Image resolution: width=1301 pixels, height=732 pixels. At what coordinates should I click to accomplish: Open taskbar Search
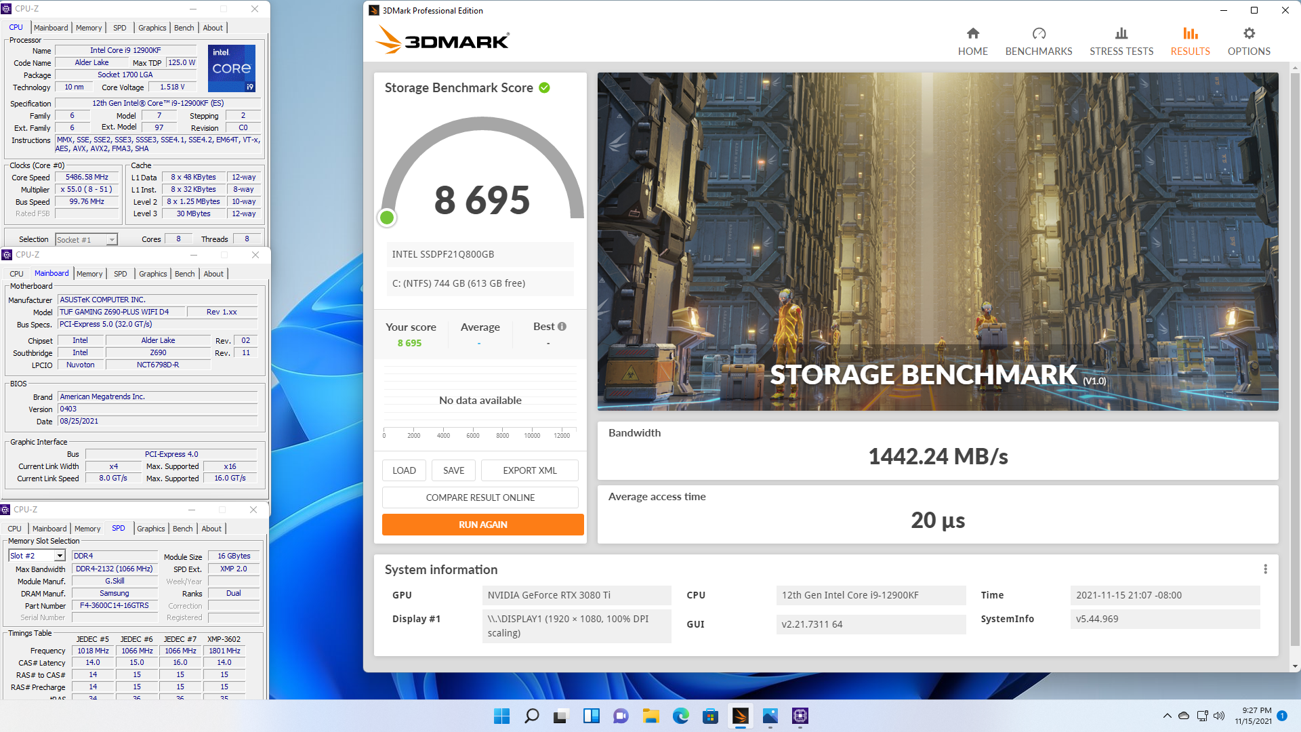pyautogui.click(x=532, y=716)
